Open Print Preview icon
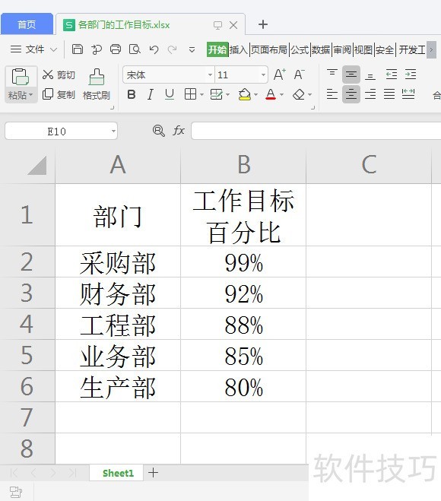 pos(135,49)
